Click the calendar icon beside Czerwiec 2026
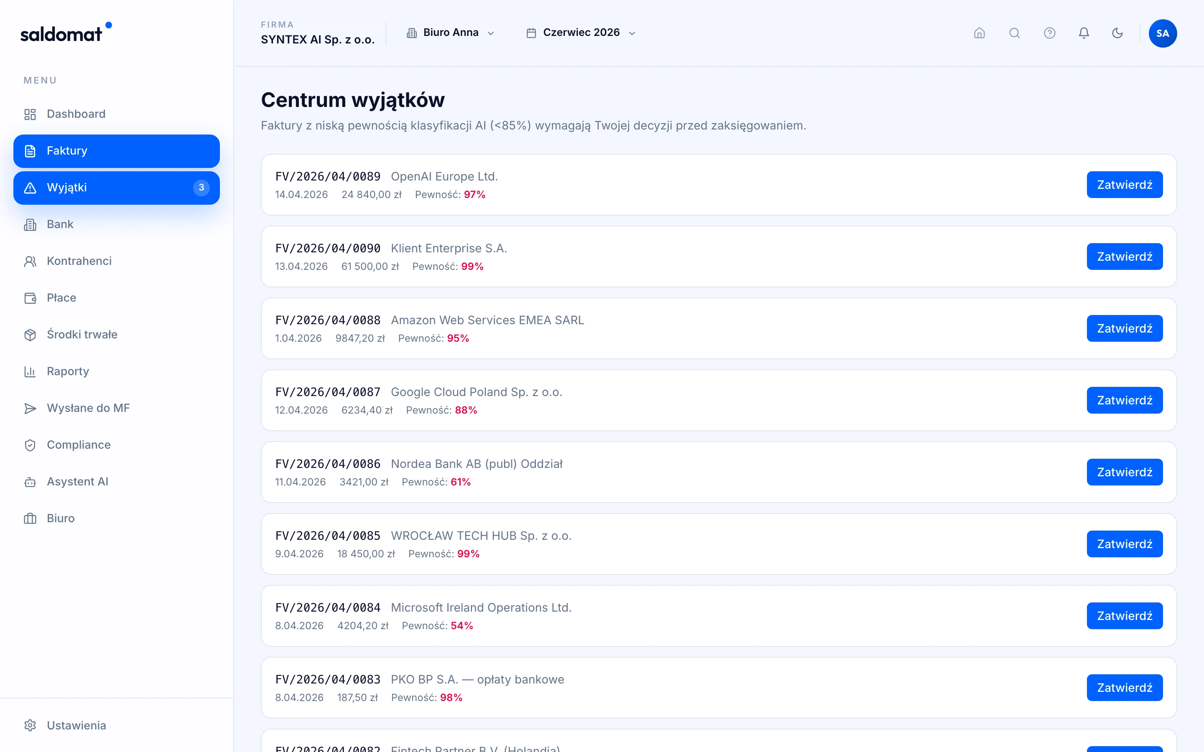Viewport: 1204px width, 752px height. pyautogui.click(x=531, y=33)
